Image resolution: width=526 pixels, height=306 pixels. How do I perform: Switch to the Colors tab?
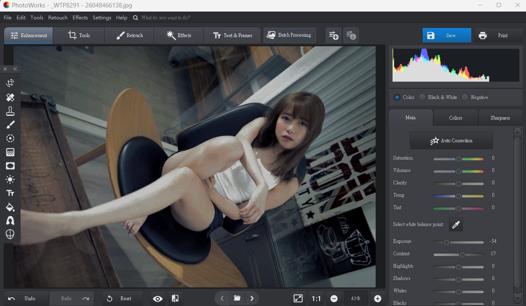pyautogui.click(x=456, y=118)
